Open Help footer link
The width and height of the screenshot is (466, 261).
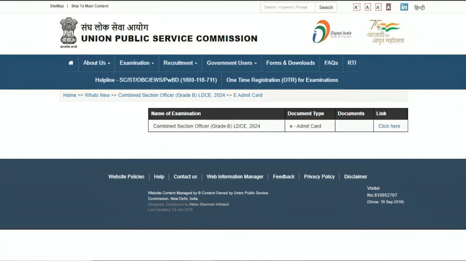click(x=159, y=177)
